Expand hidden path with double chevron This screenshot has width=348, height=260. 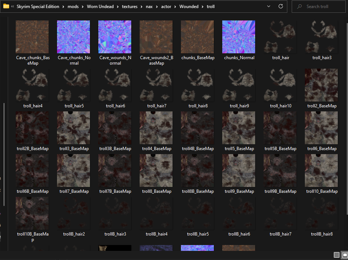coord(12,7)
